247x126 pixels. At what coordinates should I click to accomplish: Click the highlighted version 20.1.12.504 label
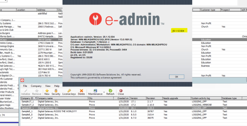pos(178,31)
